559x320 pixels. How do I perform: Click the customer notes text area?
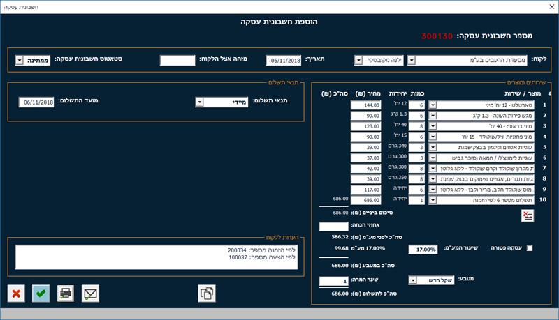156,257
